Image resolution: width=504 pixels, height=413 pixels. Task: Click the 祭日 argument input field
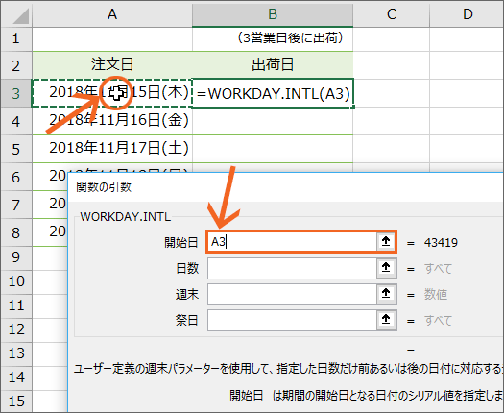[x=292, y=320]
